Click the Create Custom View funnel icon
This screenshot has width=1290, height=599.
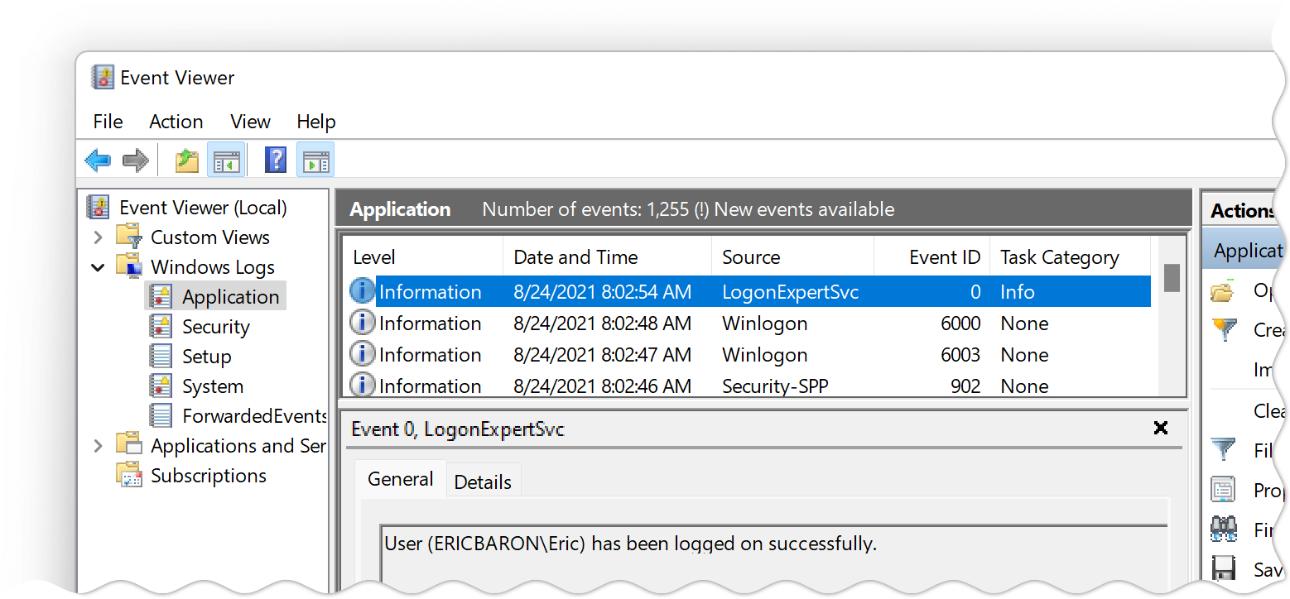click(1224, 329)
